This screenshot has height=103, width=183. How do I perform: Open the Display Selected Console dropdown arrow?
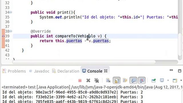[x=168, y=80]
